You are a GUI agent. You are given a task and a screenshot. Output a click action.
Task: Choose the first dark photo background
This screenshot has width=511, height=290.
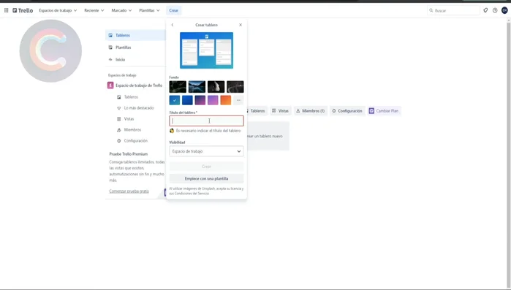tap(178, 87)
